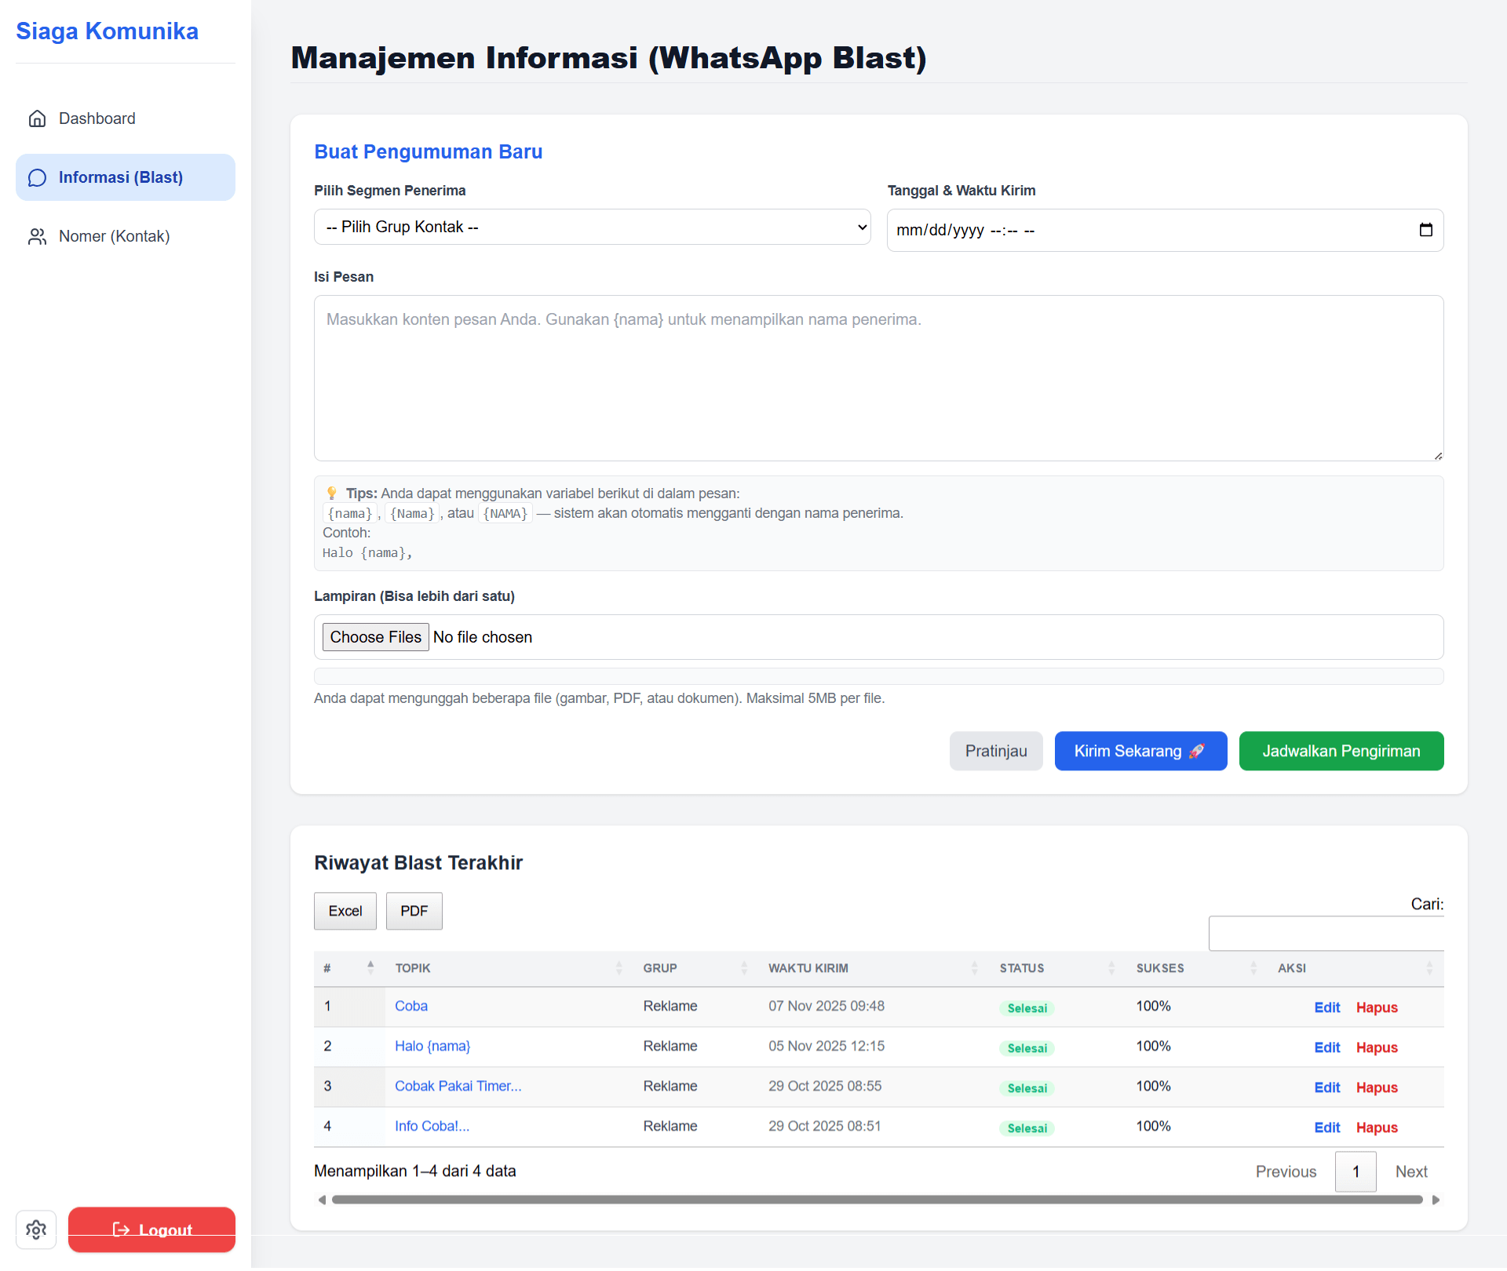Open the Dashboard menu item
The width and height of the screenshot is (1507, 1271).
tap(97, 118)
